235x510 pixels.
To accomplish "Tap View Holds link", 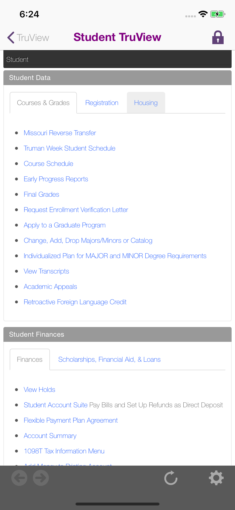I will pyautogui.click(x=39, y=390).
